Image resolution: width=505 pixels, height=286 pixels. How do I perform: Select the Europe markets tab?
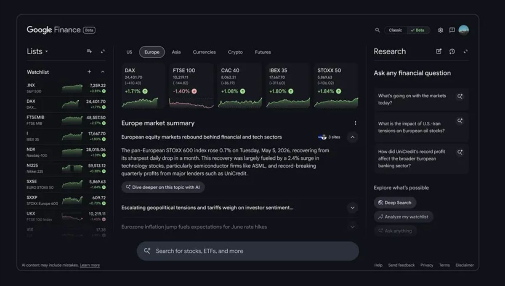pyautogui.click(x=152, y=52)
